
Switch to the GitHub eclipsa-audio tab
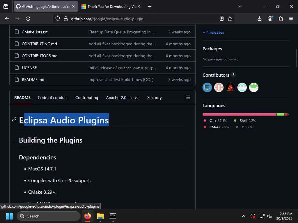(x=46, y=6)
